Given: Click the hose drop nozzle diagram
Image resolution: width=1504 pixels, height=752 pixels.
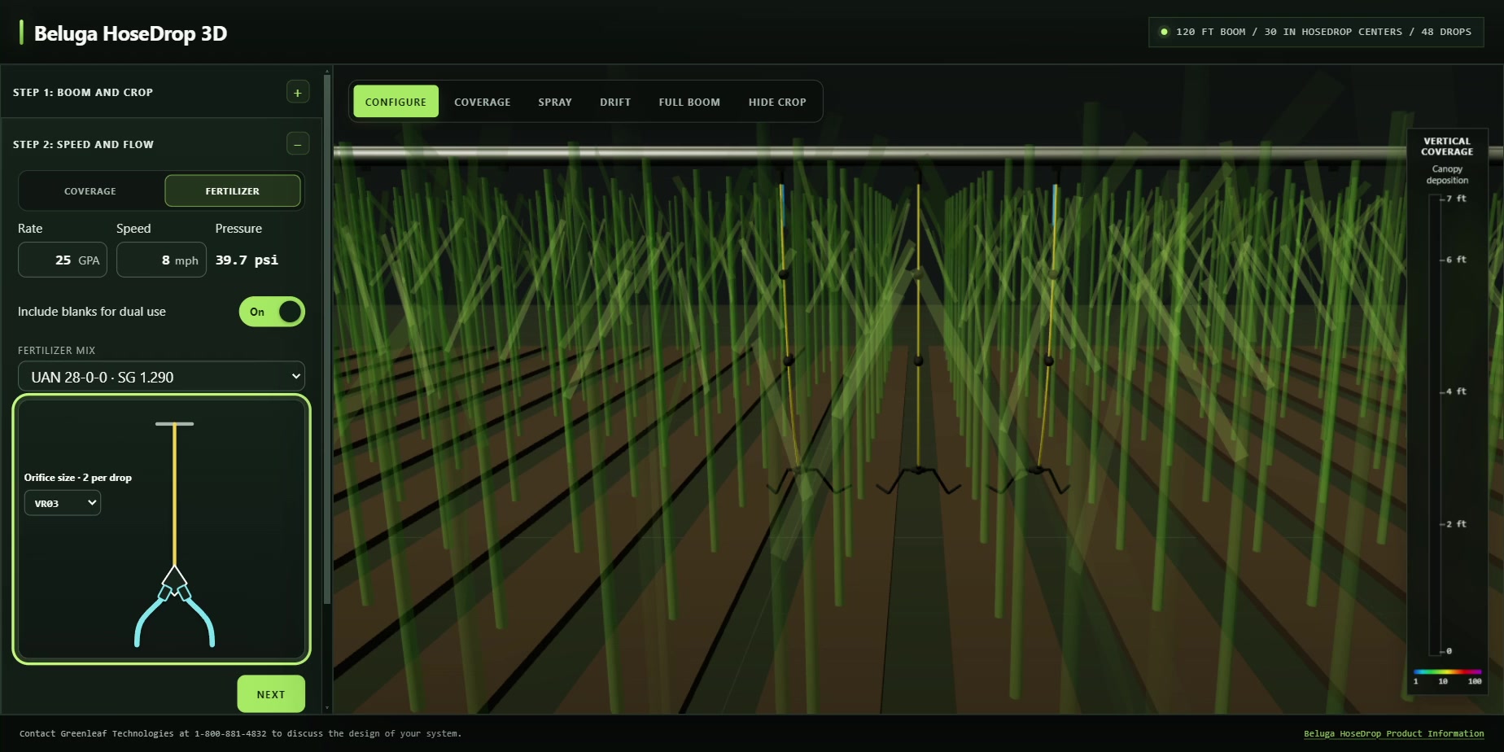Looking at the screenshot, I should click(174, 535).
